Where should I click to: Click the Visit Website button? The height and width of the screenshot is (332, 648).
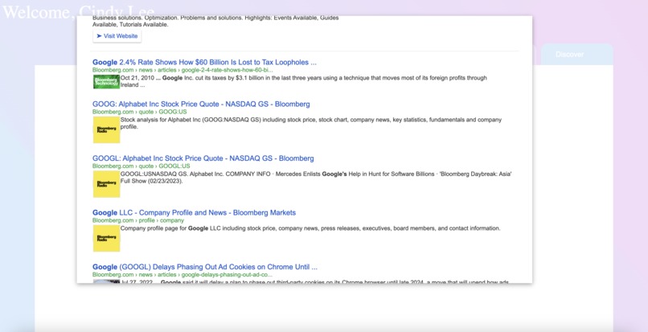[x=117, y=36]
